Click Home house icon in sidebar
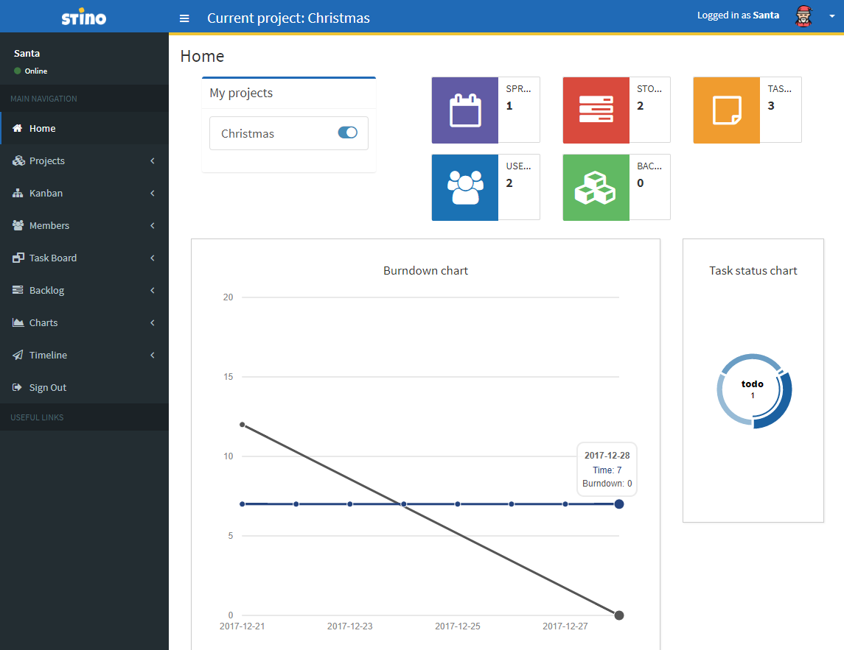 17,128
